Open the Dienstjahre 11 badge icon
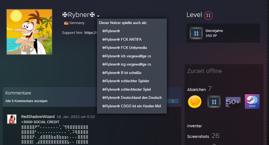Viewport: 269px width, 145px height. pos(196,33)
